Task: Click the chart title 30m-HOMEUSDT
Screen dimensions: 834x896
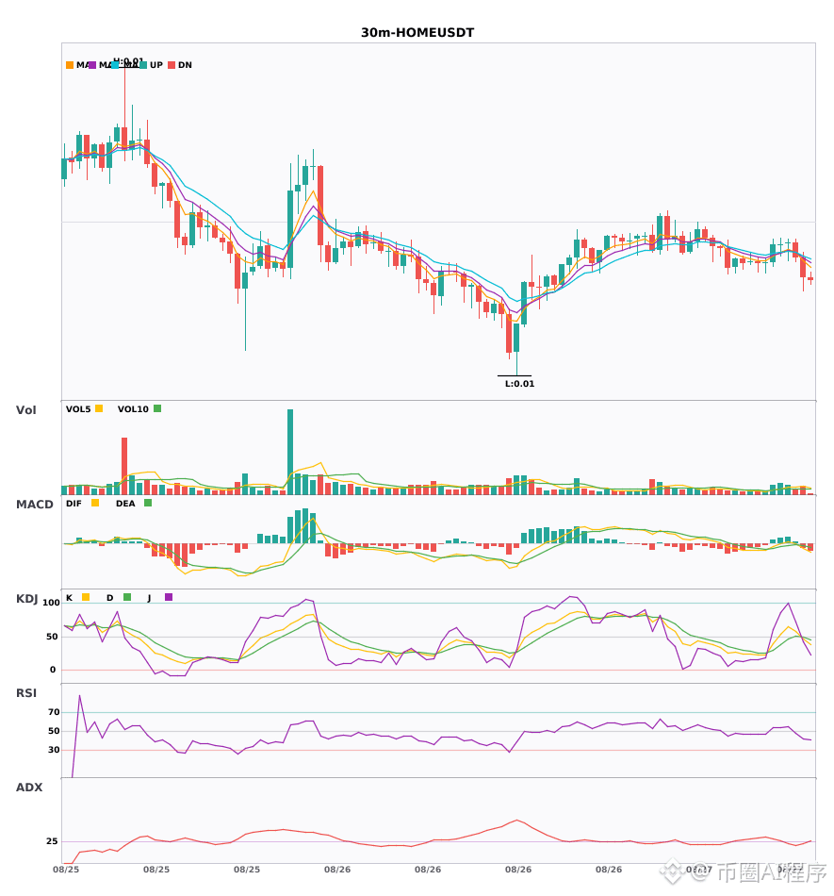Action: click(417, 33)
